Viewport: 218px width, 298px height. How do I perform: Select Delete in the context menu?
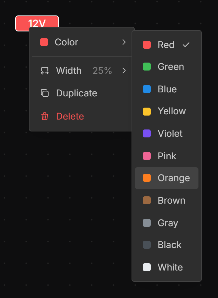(70, 117)
